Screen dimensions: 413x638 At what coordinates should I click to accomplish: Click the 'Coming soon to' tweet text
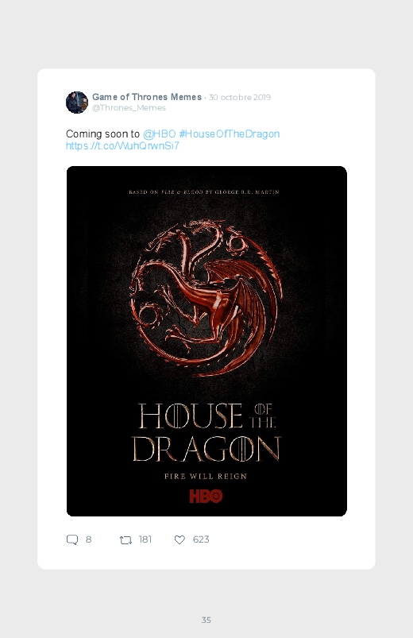[103, 133]
